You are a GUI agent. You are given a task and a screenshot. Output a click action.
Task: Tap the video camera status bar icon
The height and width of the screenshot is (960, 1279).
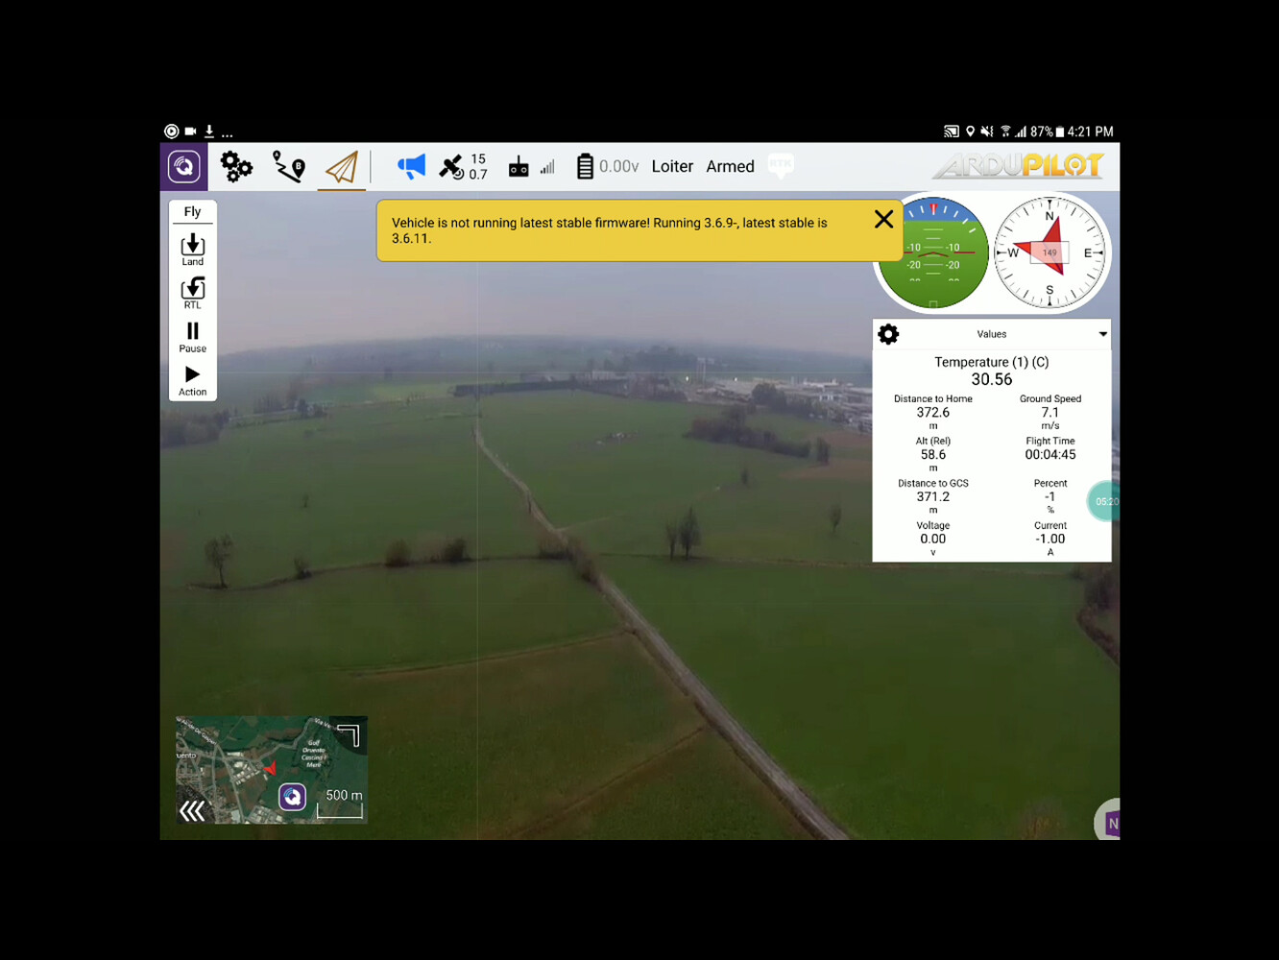[x=190, y=132]
